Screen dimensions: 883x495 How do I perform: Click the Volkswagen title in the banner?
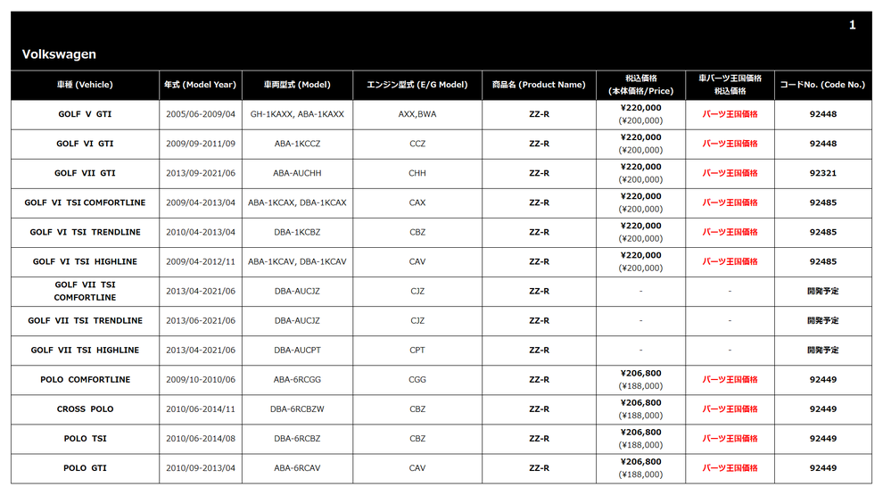59,54
